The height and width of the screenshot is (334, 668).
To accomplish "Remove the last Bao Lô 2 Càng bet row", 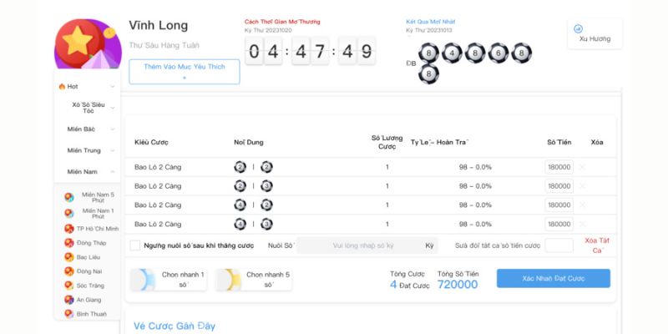I will (582, 224).
